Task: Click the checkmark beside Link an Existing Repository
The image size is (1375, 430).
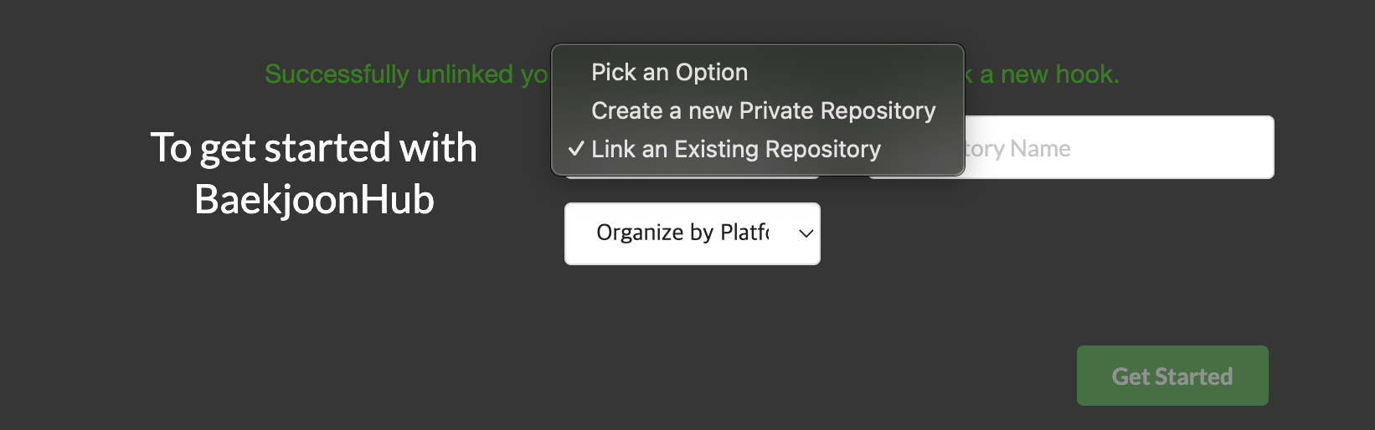Action: click(575, 150)
